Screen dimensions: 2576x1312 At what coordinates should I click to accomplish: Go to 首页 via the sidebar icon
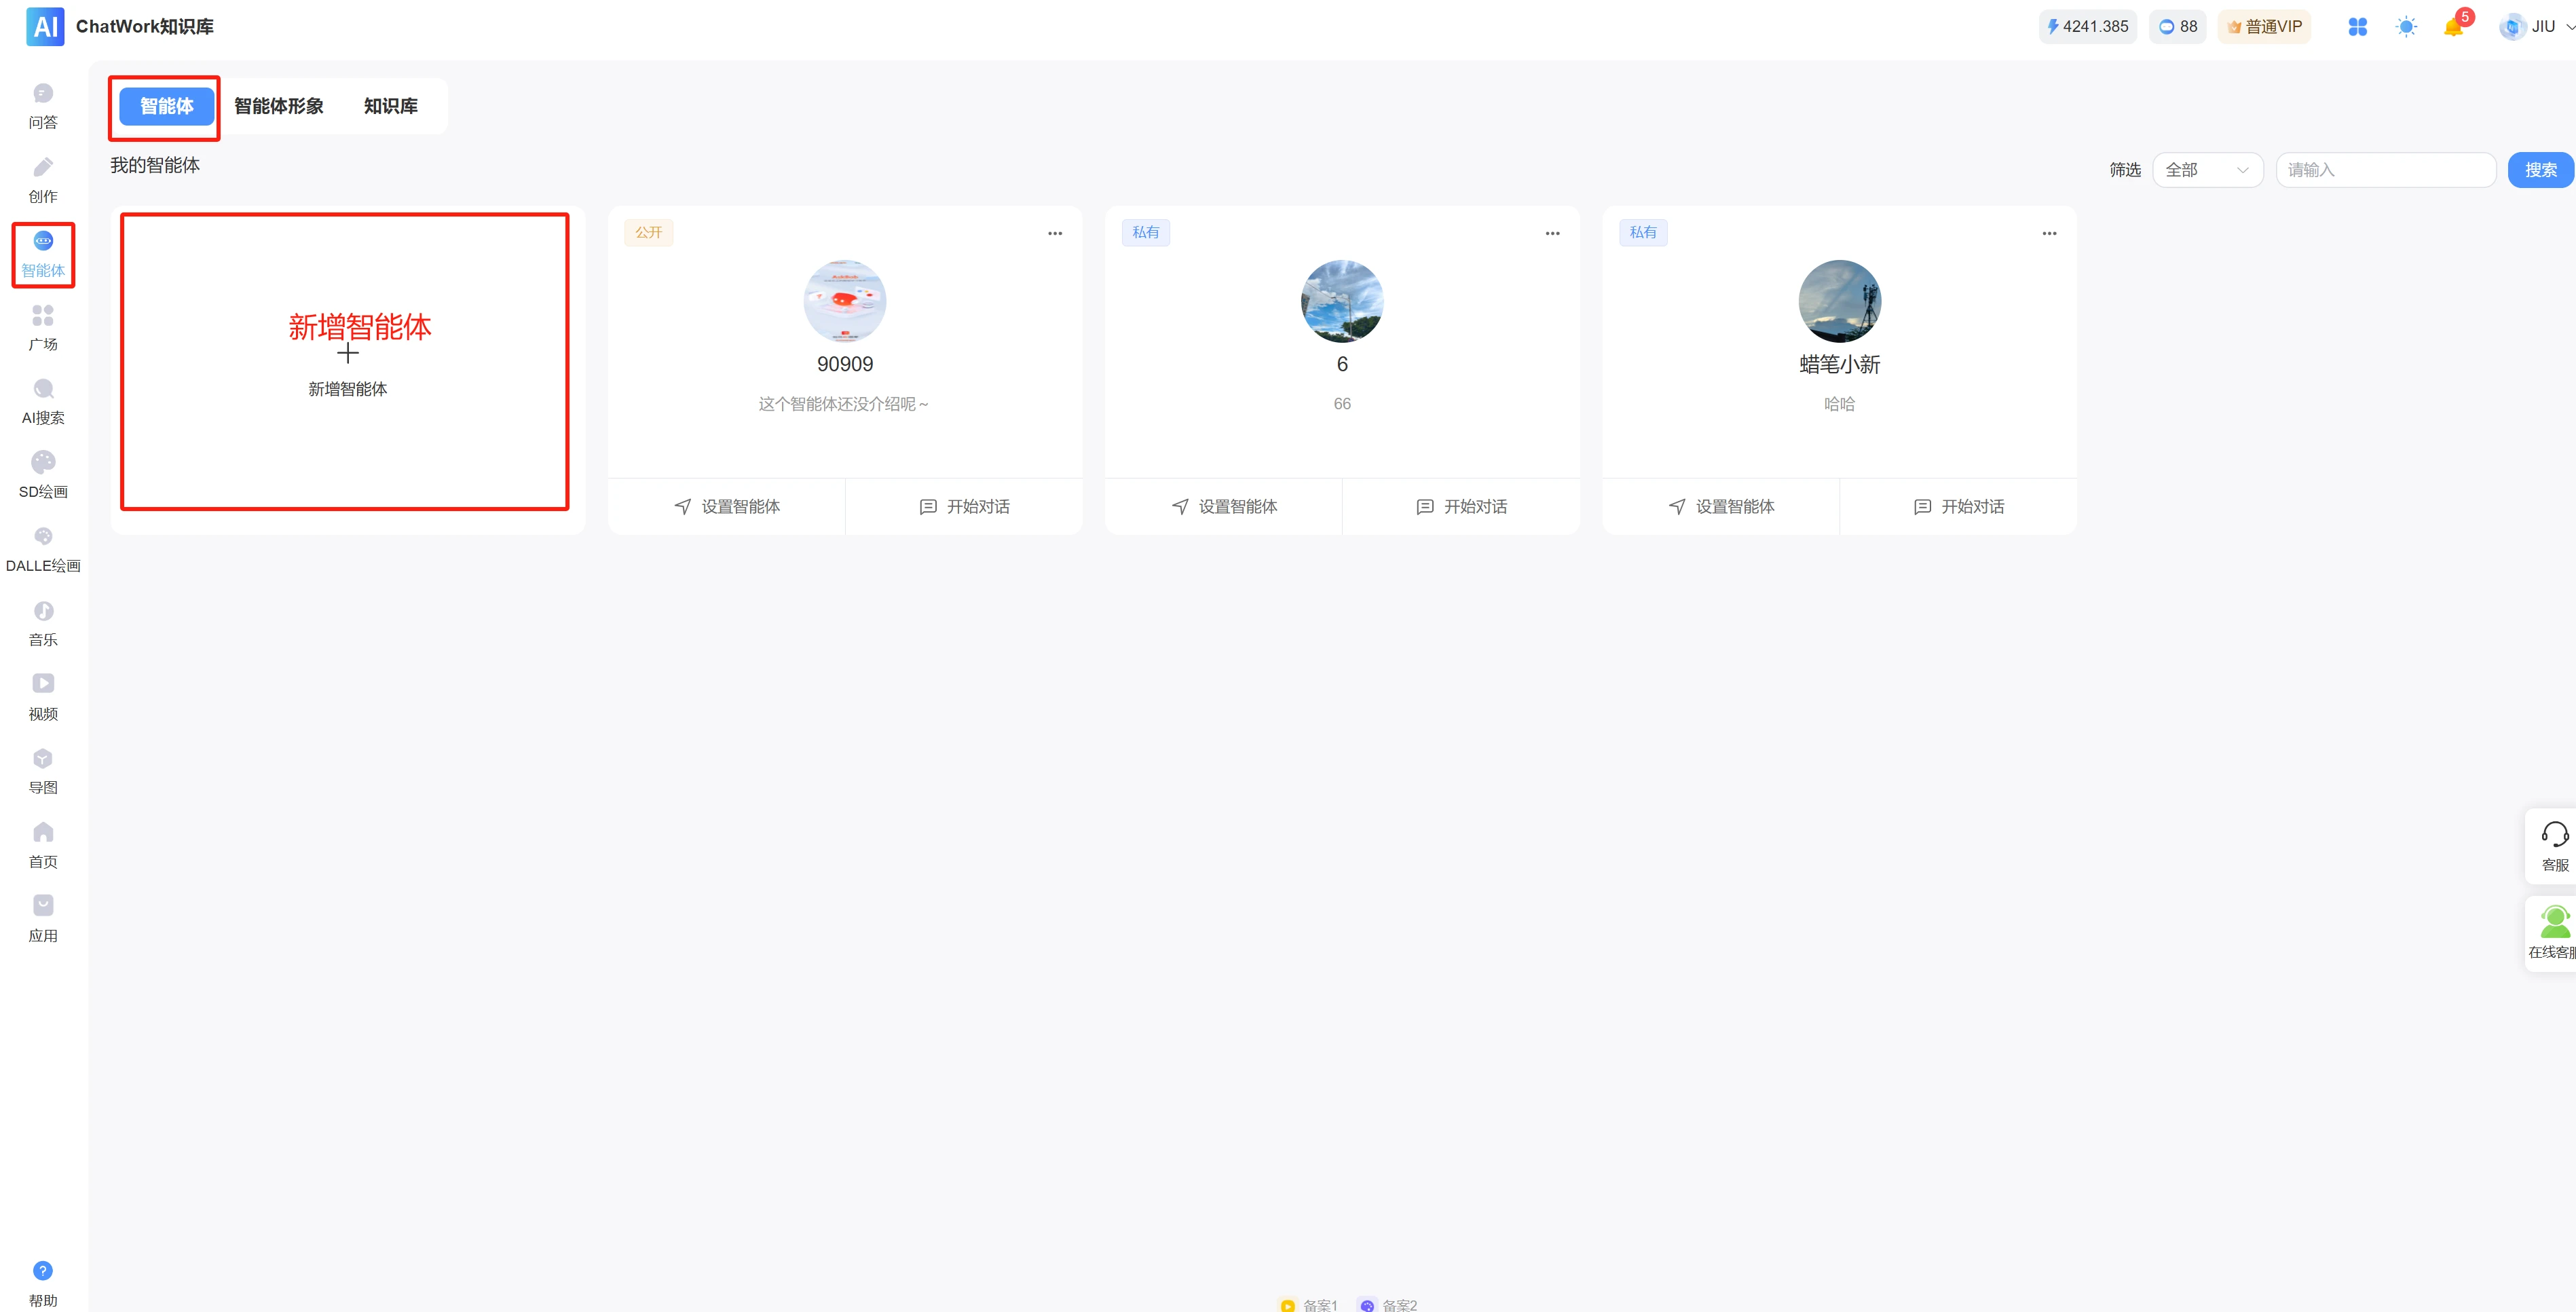pyautogui.click(x=43, y=843)
